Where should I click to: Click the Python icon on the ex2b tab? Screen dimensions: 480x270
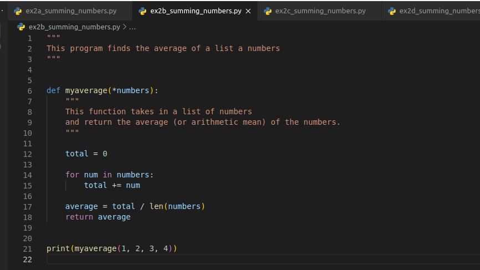click(x=142, y=11)
